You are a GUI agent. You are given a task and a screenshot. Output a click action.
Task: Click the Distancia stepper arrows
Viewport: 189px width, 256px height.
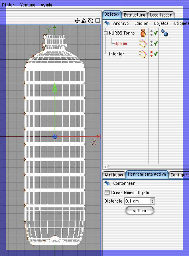(x=152, y=201)
